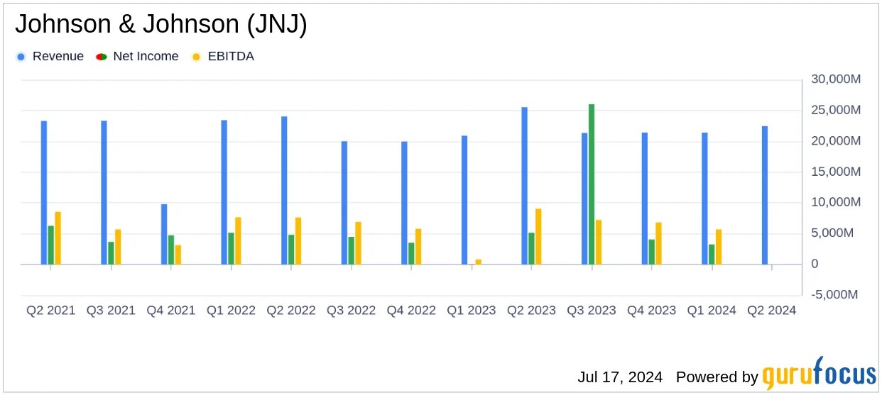Image resolution: width=882 pixels, height=395 pixels.
Task: Select the Q4 2023 yellow EBITDA bar
Action: 658,243
